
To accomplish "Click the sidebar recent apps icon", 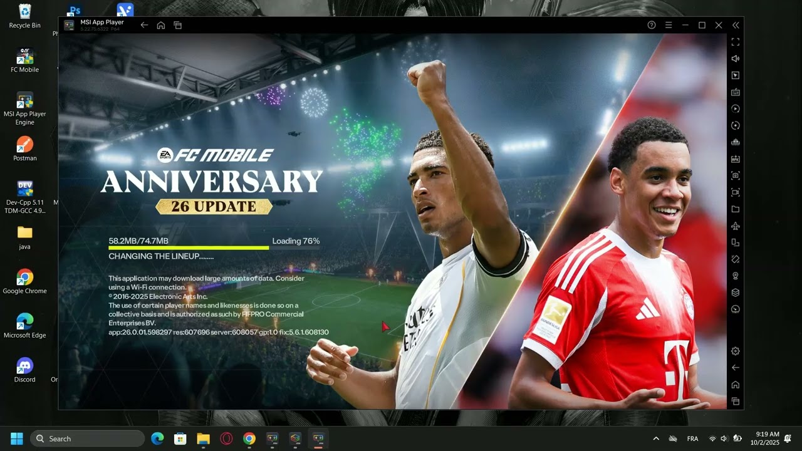I will 736,402.
